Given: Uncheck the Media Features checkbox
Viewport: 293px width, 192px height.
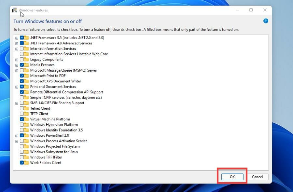Looking at the screenshot, I should pyautogui.click(x=22, y=65).
